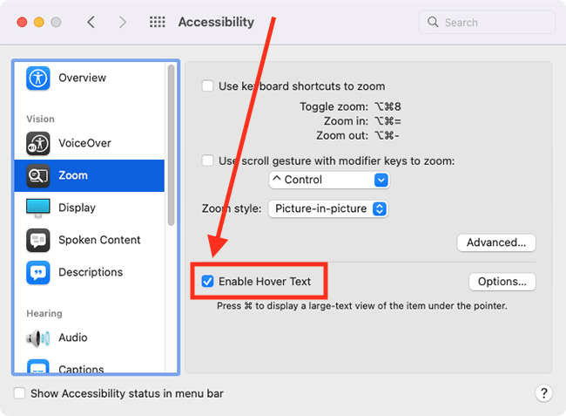Open Display settings monitor icon
This screenshot has width=566, height=416.
(38, 208)
